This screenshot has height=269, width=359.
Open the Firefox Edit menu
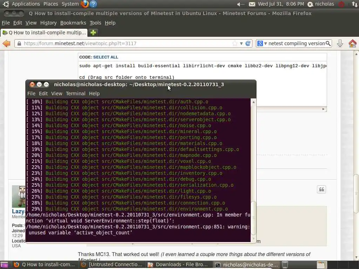coord(18,23)
